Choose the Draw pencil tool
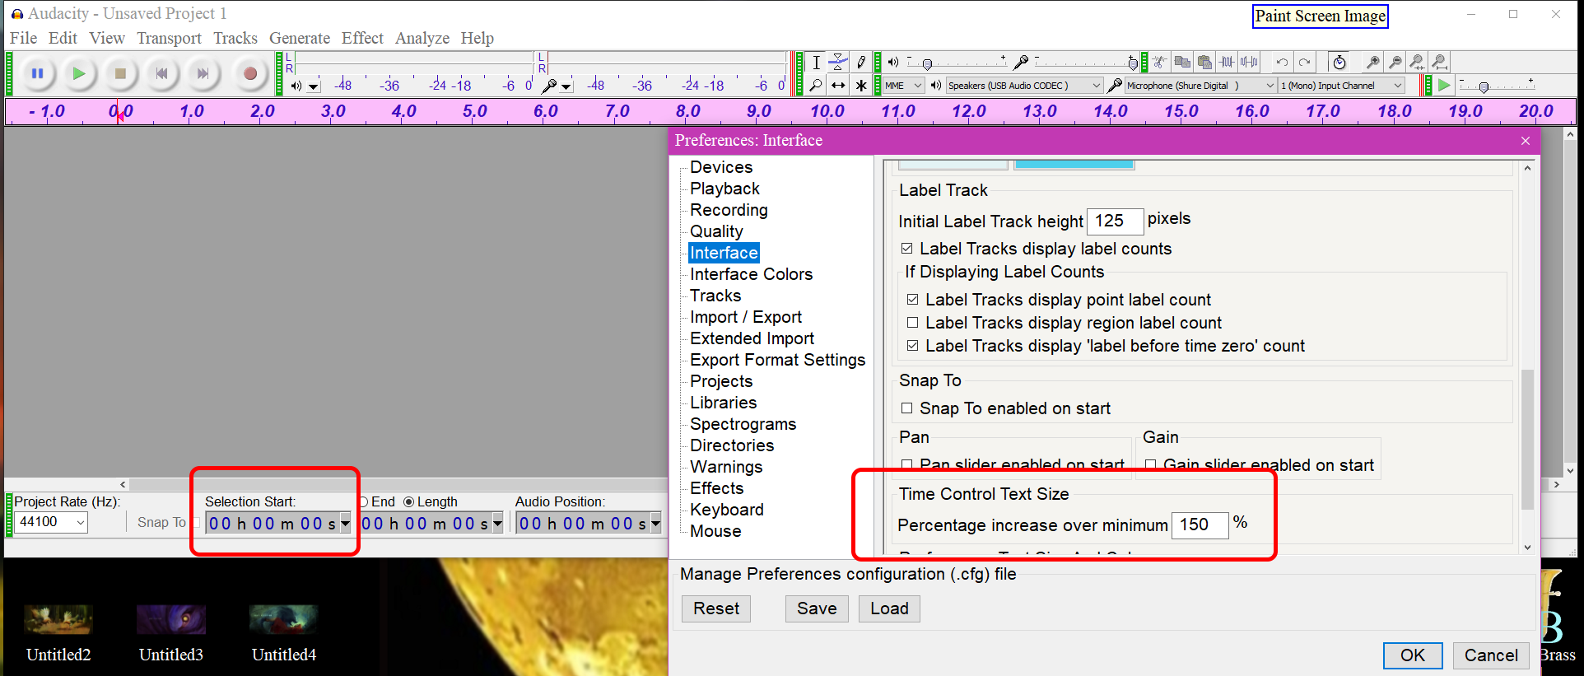This screenshot has width=1584, height=676. 861,63
